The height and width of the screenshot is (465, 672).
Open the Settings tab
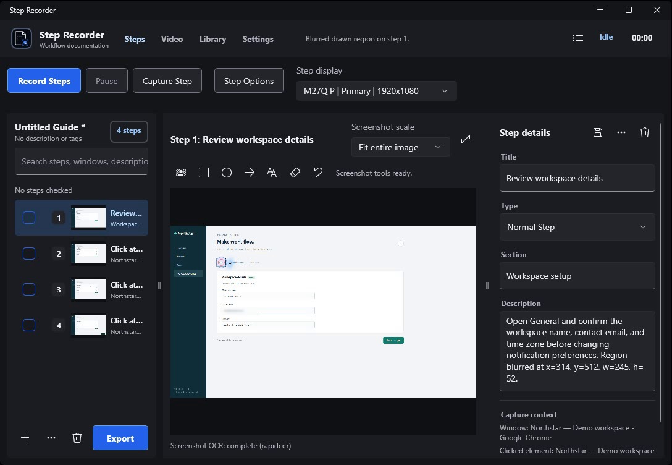coord(258,39)
